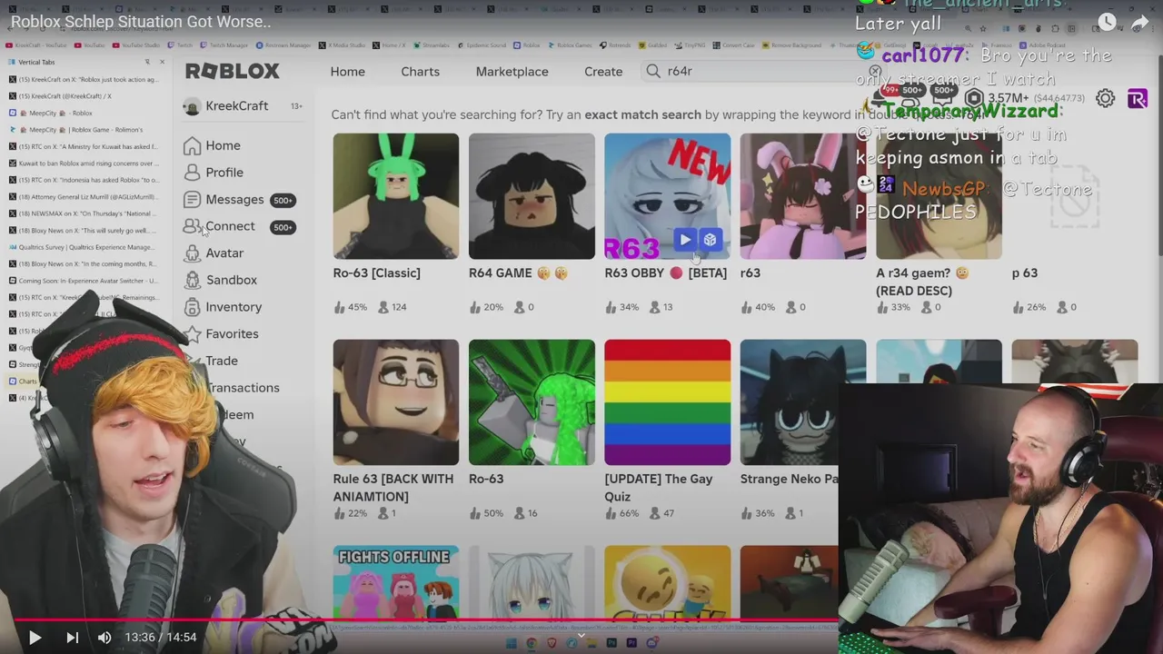Click the Twitch Manager bookmark

point(224,45)
